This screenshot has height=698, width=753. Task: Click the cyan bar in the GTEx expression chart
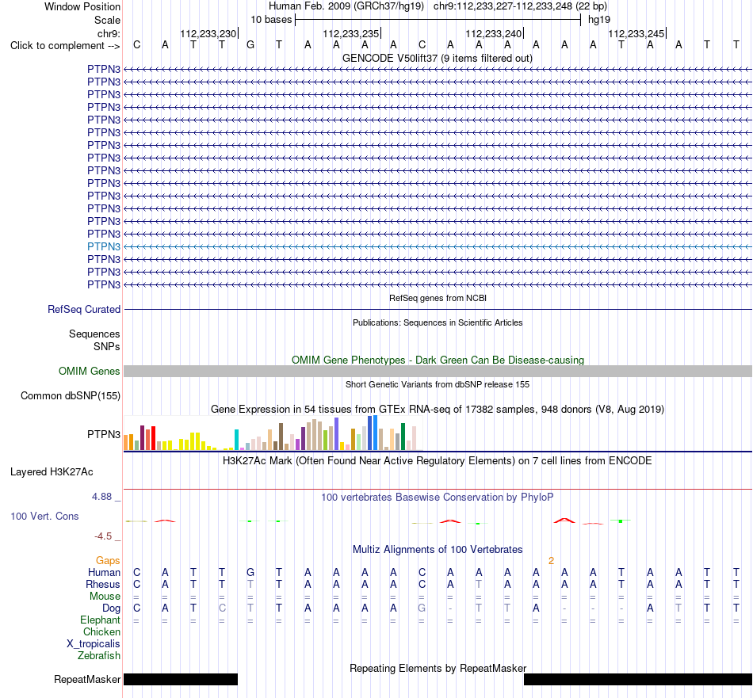click(236, 440)
